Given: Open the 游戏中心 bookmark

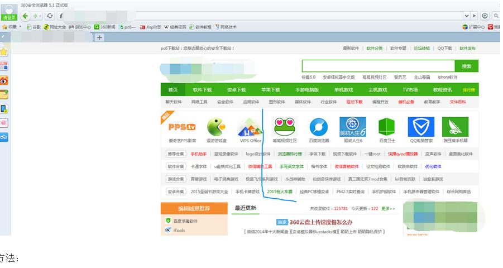Looking at the screenshot, I should pyautogui.click(x=80, y=27).
